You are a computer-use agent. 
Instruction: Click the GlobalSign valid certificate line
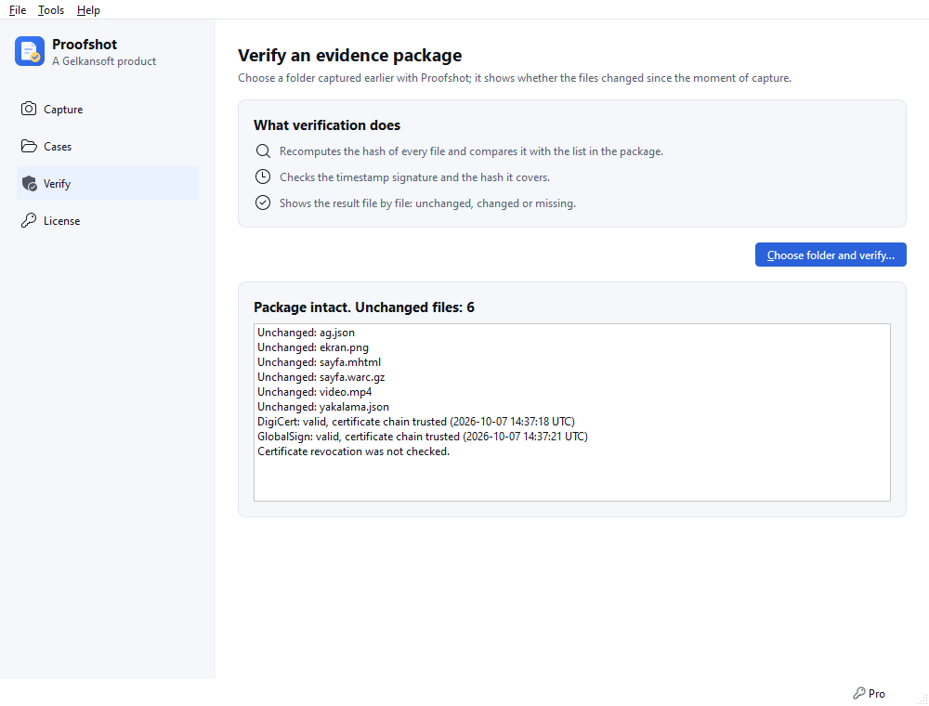pos(423,437)
